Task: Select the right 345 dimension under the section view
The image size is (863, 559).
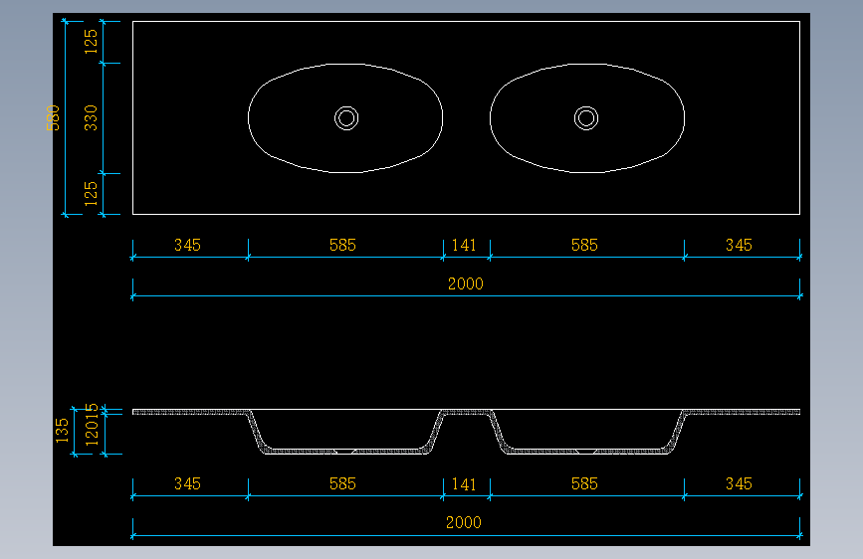Action: point(739,483)
